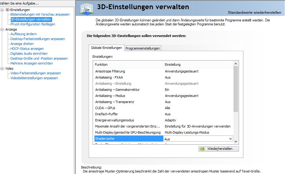
Task: Click Anwendungsgesteuert value of Antialiasing – Modus
Action: pos(182,96)
